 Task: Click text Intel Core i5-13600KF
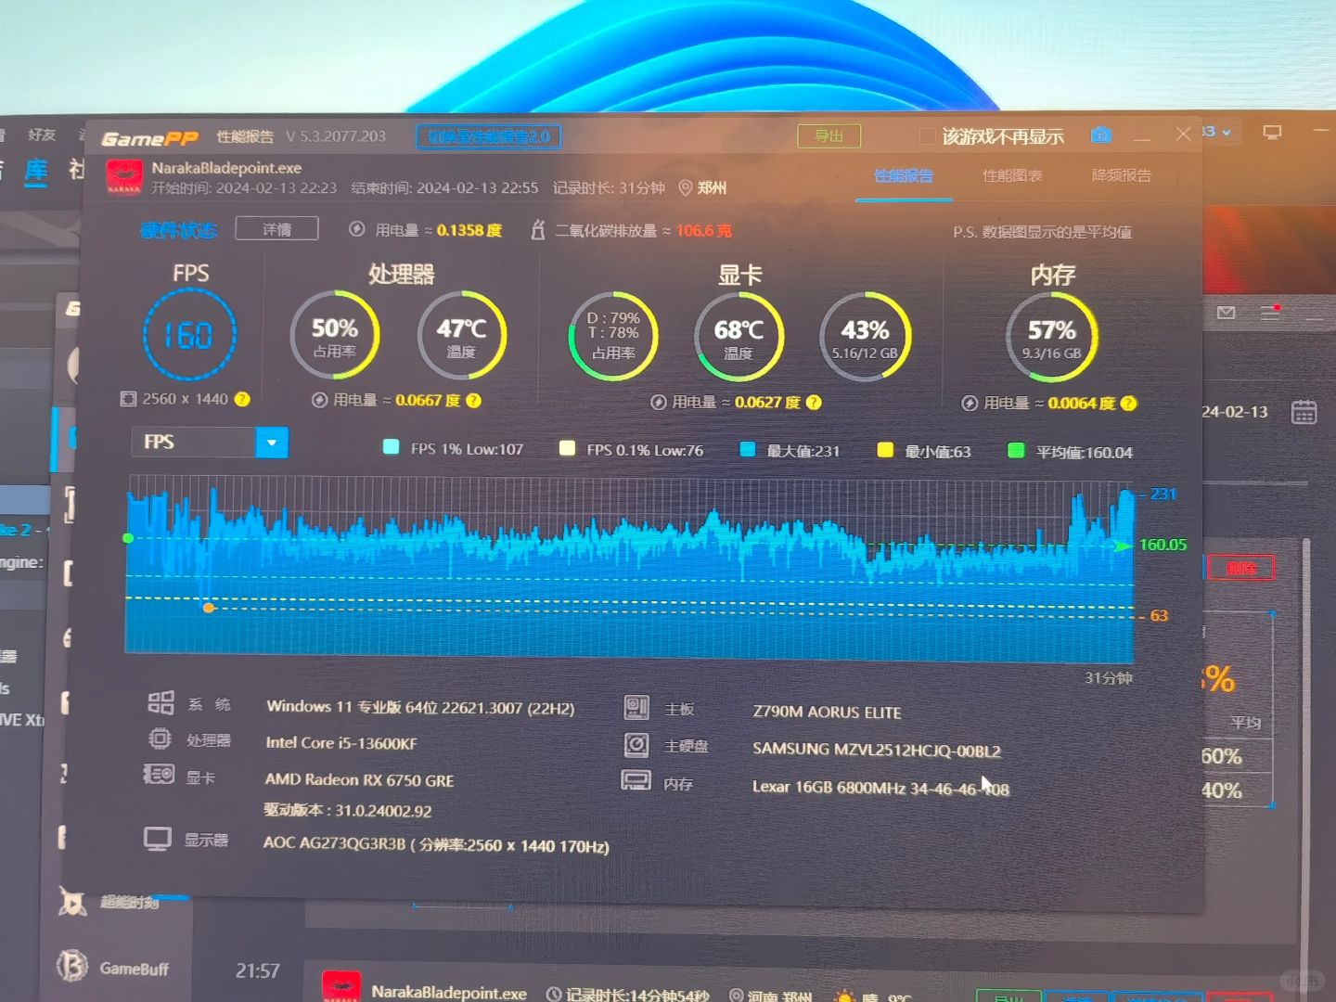(341, 743)
